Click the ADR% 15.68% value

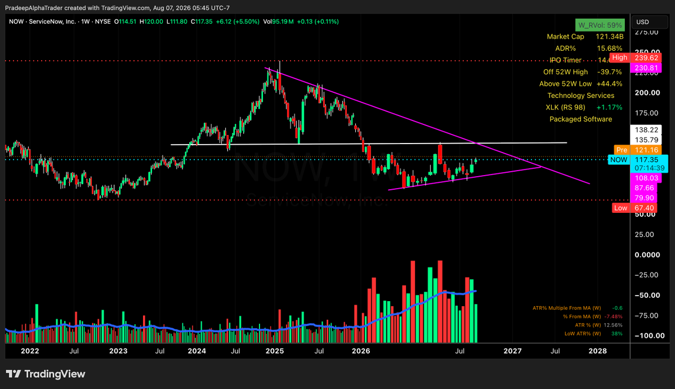click(x=610, y=48)
